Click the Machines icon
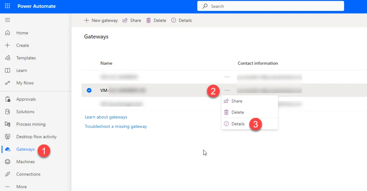The image size is (367, 191). tap(8, 162)
